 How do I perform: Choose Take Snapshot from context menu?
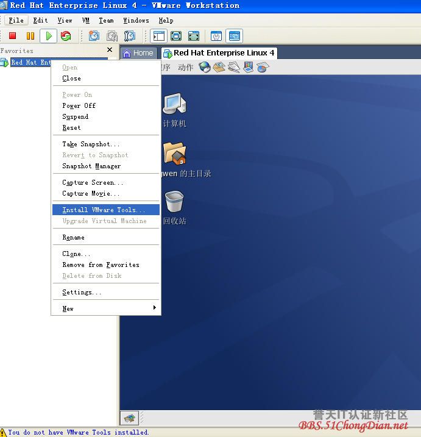tap(91, 144)
